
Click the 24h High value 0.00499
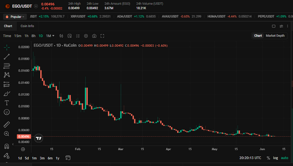(74, 8)
